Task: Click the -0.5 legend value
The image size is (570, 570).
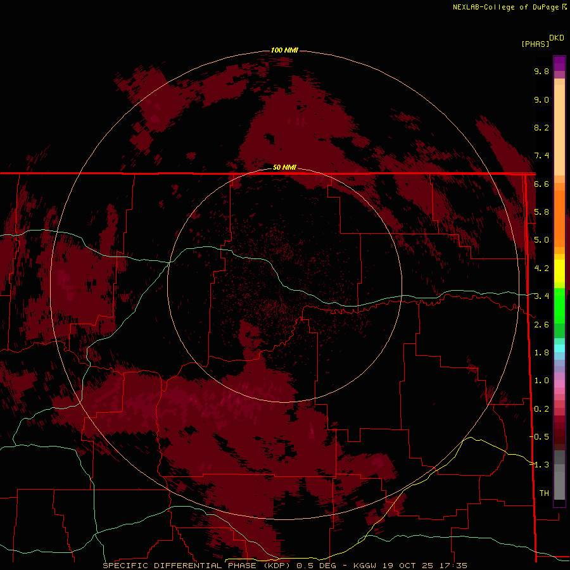Action: point(539,437)
